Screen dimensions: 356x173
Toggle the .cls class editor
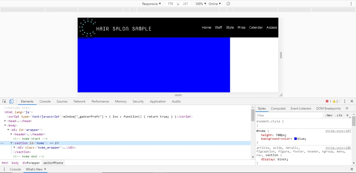click(x=339, y=115)
